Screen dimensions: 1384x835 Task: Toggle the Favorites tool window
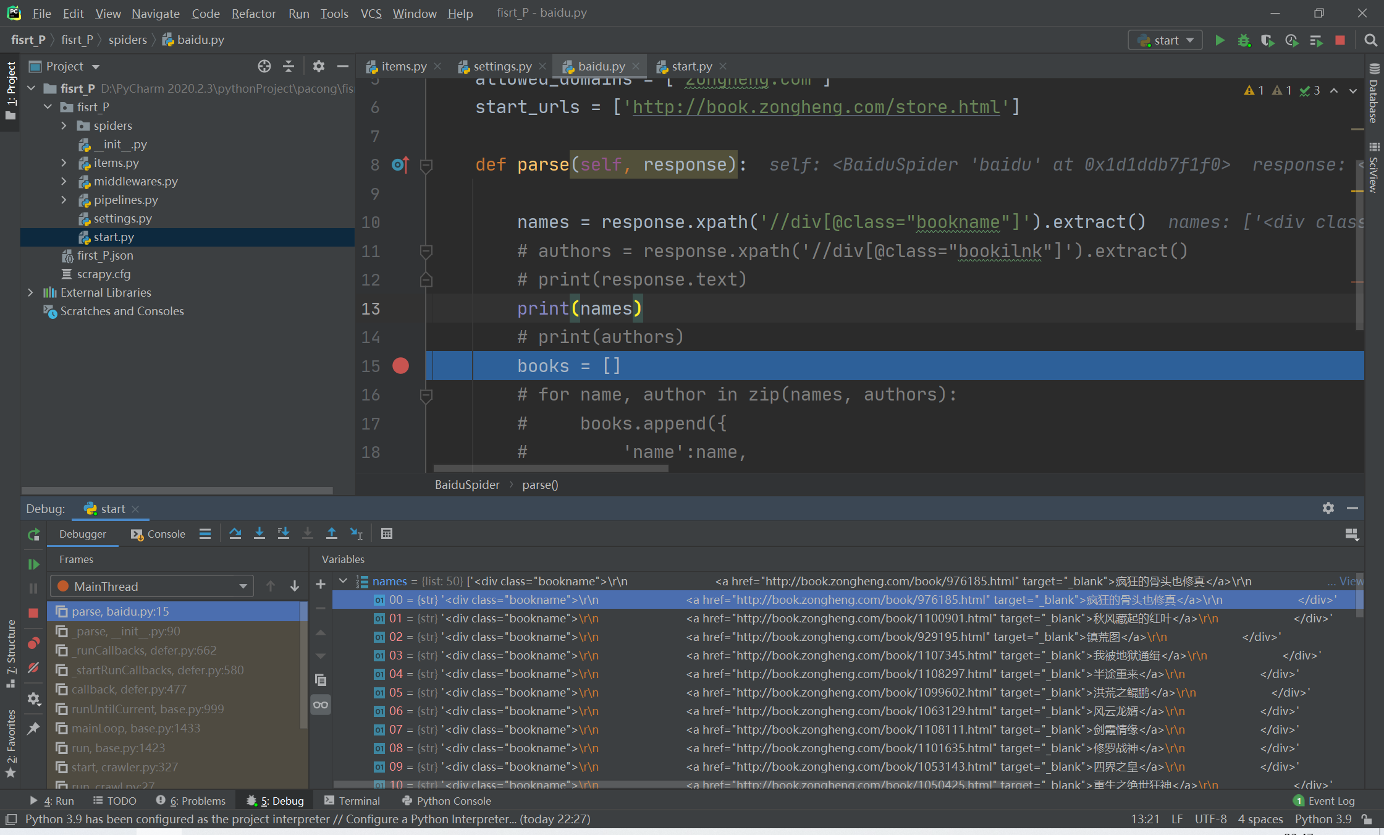pyautogui.click(x=11, y=744)
